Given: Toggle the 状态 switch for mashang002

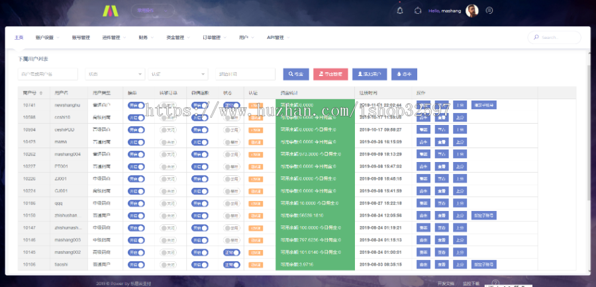Looking at the screenshot, I should pos(232,253).
